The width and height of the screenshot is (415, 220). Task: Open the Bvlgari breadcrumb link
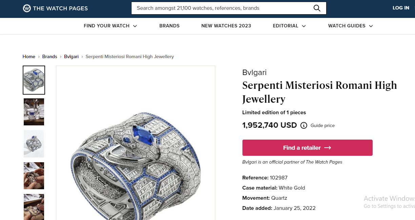click(71, 56)
